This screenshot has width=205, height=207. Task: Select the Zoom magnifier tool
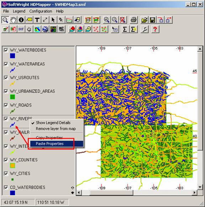[x=5, y=20]
